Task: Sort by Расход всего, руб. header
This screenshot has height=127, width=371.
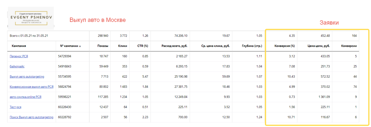Action: pos(175,46)
